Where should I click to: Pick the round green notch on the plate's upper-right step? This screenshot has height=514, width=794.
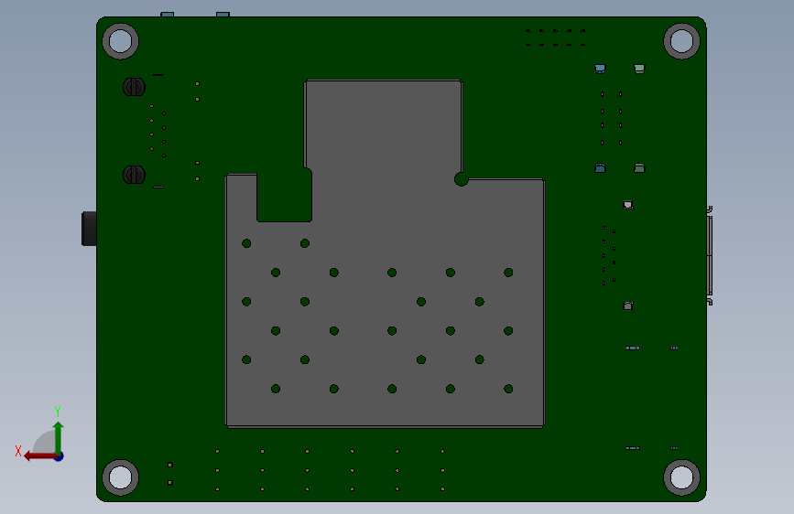coord(461,179)
